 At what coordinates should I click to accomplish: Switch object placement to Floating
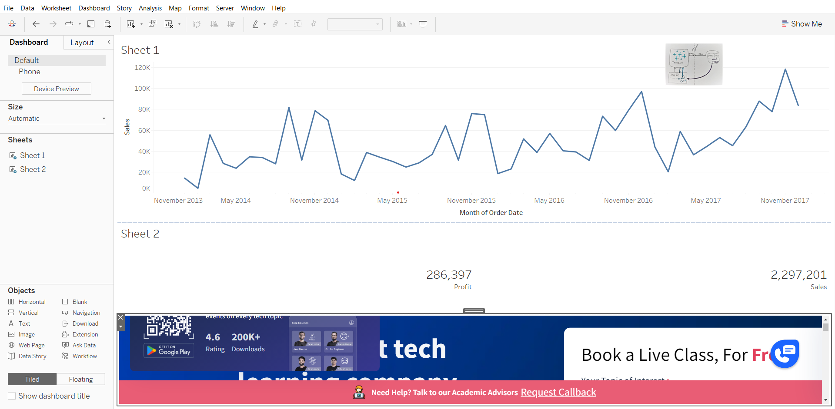click(x=81, y=379)
